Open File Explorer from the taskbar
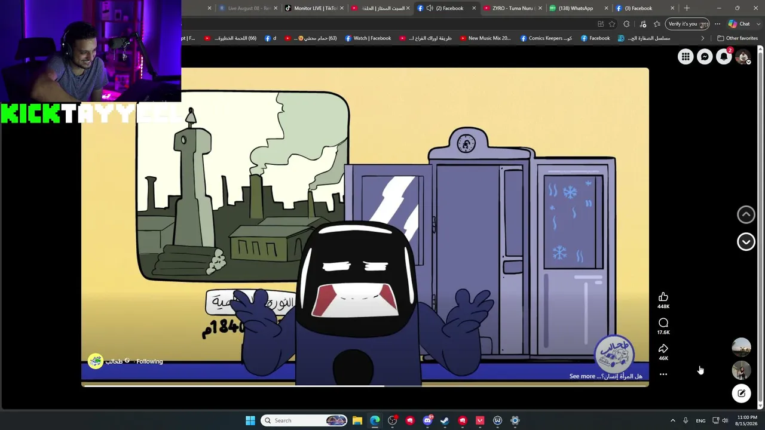 [x=357, y=420]
